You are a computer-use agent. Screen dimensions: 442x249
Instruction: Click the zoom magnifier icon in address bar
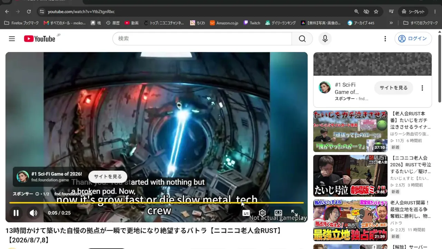(356, 11)
